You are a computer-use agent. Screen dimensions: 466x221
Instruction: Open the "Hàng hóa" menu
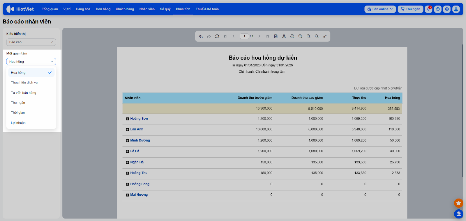(x=83, y=9)
